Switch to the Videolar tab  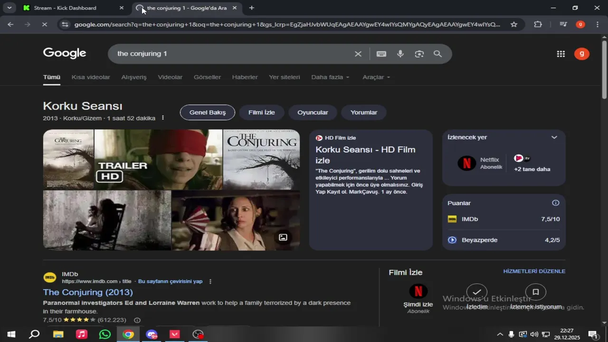pyautogui.click(x=170, y=77)
